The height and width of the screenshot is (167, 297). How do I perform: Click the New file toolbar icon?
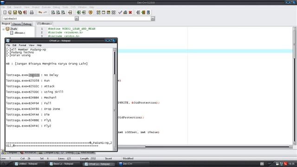5,13
